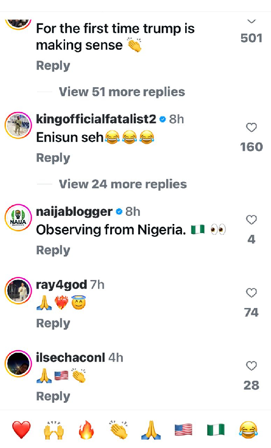Like kingofficialfatalist2's comment

(x=252, y=128)
